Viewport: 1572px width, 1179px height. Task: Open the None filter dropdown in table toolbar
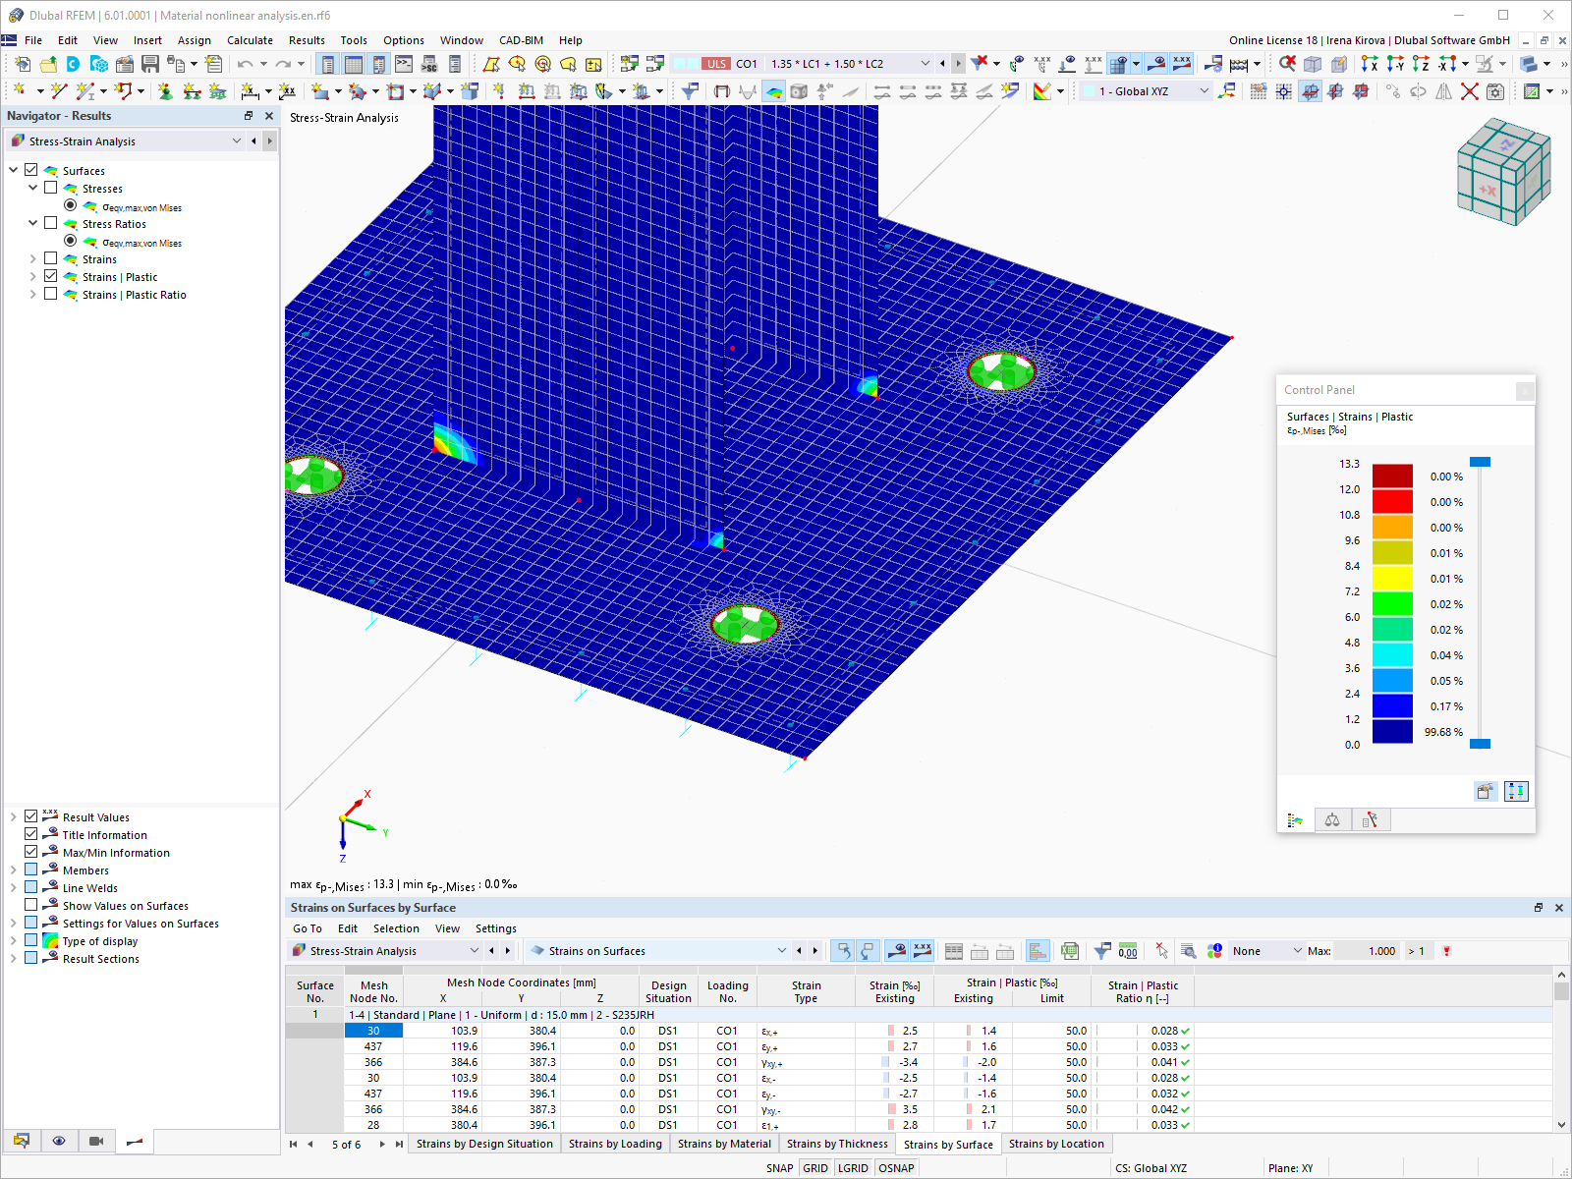1297,951
